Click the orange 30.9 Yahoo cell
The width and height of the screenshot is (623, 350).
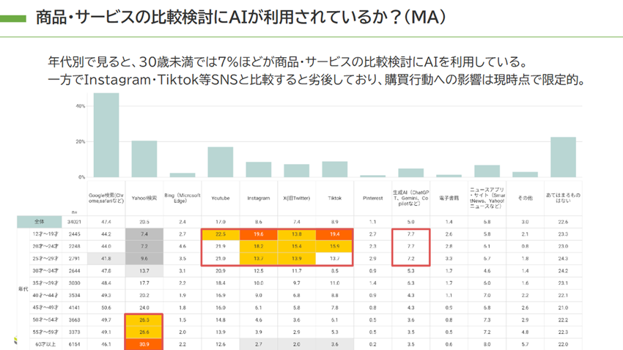144,343
